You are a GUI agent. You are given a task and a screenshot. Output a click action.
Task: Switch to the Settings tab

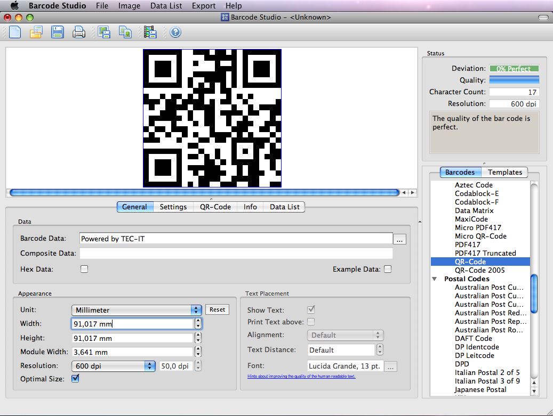(x=173, y=207)
